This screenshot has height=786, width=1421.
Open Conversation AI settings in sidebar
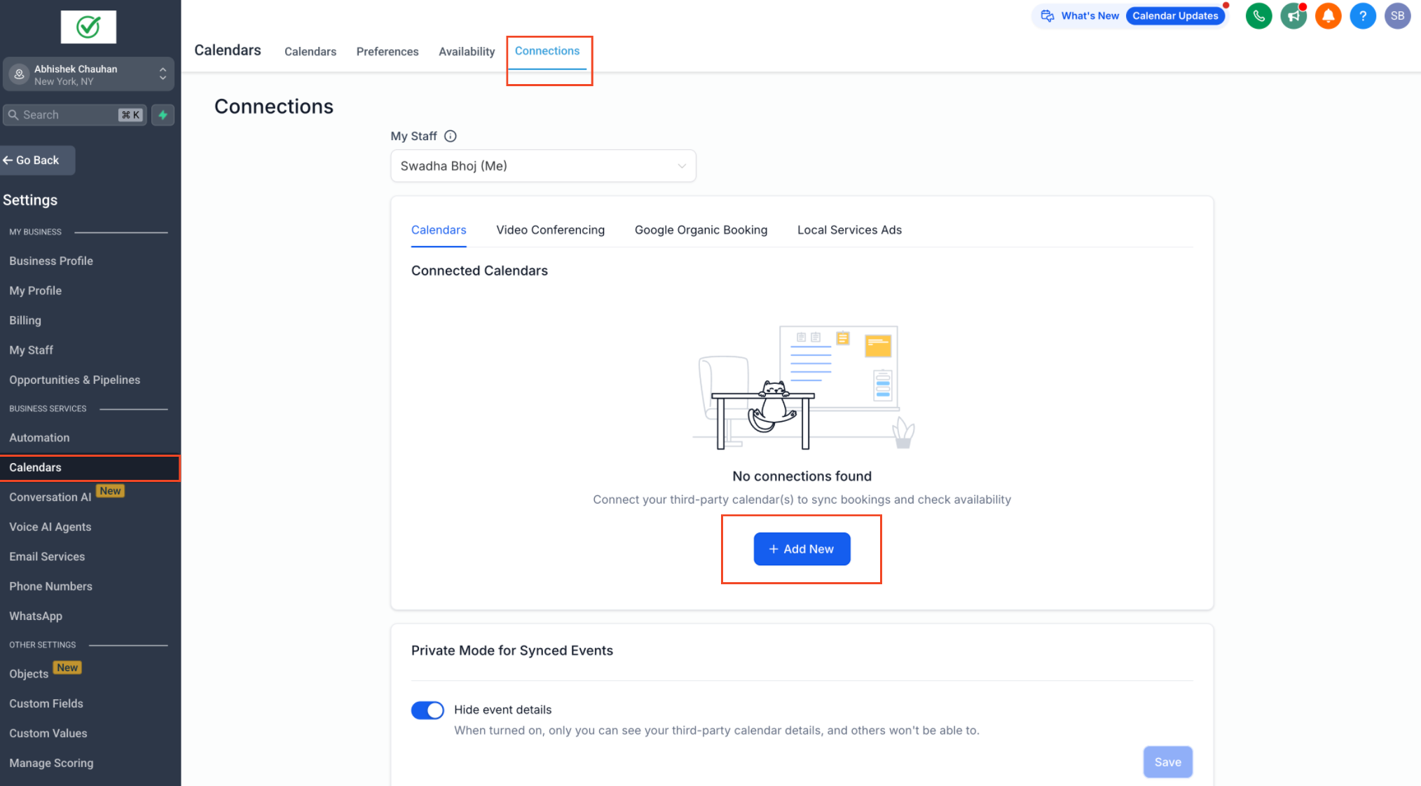50,497
